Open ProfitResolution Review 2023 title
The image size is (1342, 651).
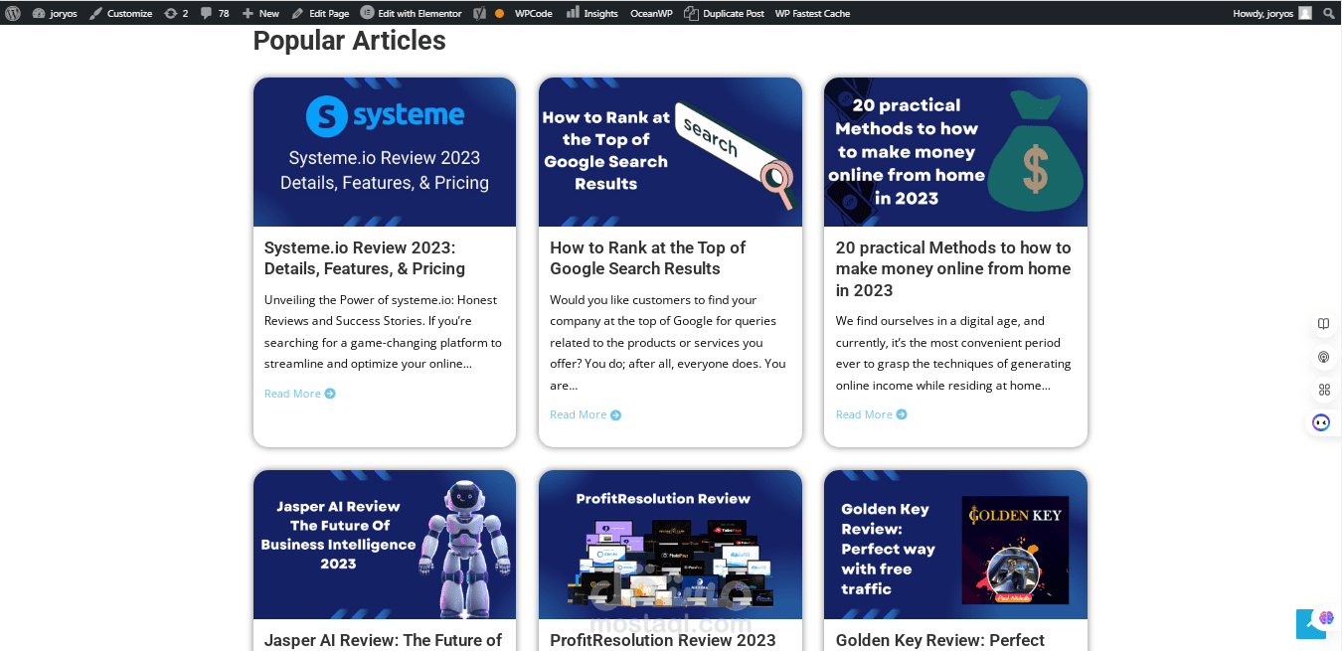pos(663,640)
